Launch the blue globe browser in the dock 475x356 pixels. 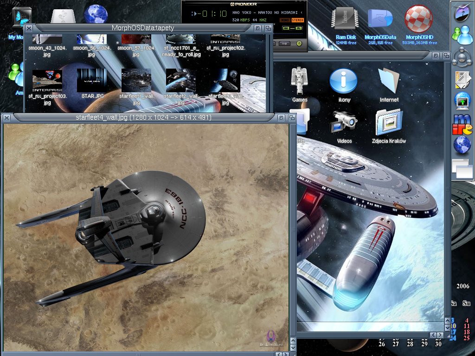coord(462,145)
